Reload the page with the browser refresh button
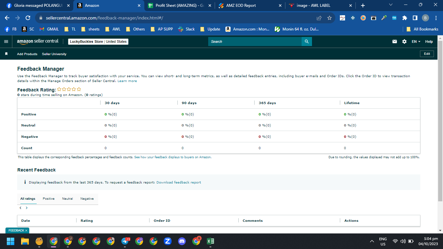Image resolution: width=443 pixels, height=249 pixels. [x=28, y=18]
